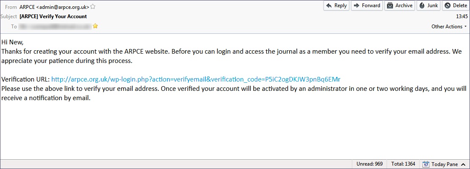Toggle the empty star beside sender admin@arpce.org.uk
This screenshot has height=169, width=470.
(93, 6)
